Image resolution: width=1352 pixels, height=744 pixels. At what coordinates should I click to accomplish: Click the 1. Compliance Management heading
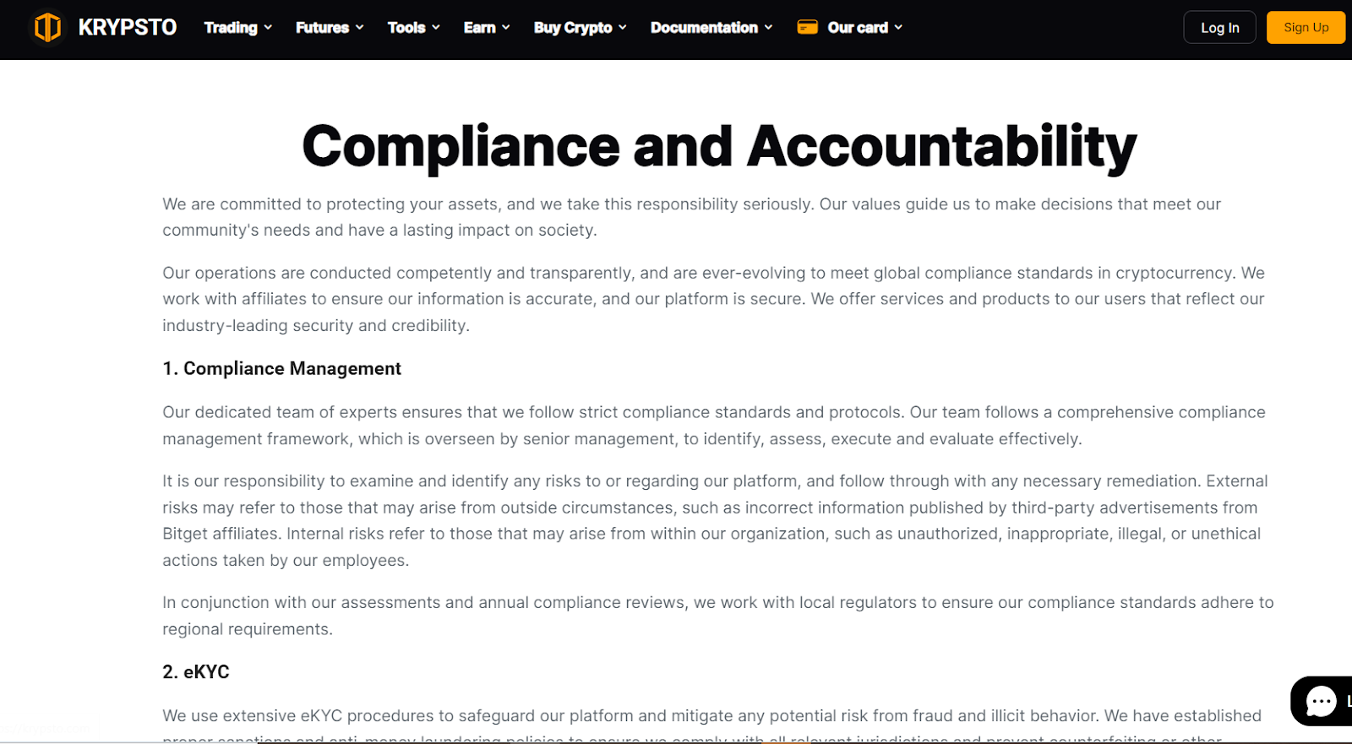[x=281, y=369]
